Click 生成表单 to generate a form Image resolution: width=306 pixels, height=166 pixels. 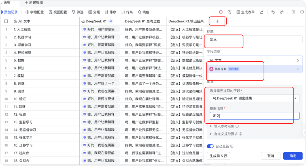(x=245, y=12)
